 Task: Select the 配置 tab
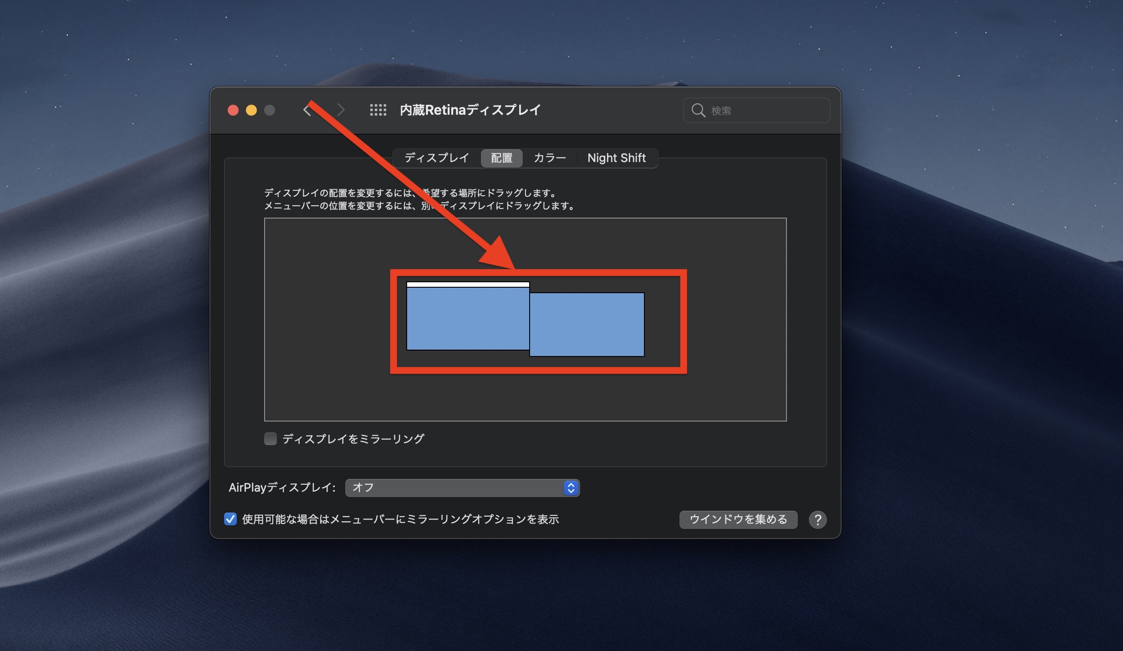pyautogui.click(x=501, y=158)
